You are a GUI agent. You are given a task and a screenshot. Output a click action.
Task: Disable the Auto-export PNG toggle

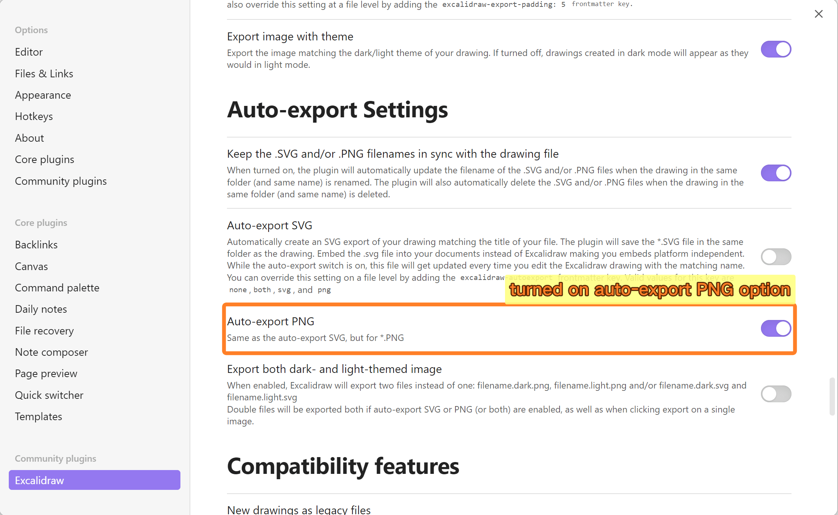[776, 328]
